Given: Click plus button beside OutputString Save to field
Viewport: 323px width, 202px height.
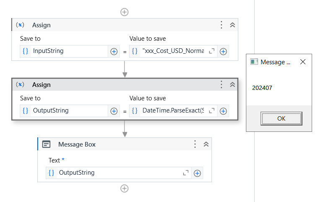Looking at the screenshot, I should coord(114,111).
